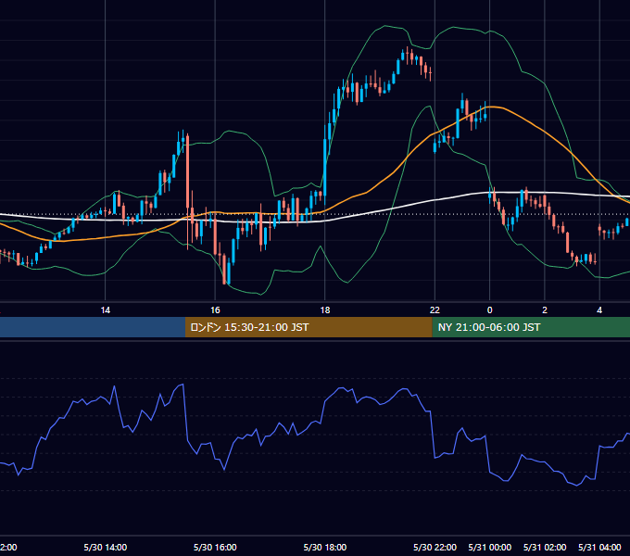
Task: Click the ロンドン 15:30-21:00 JST session bar
Action: point(309,327)
